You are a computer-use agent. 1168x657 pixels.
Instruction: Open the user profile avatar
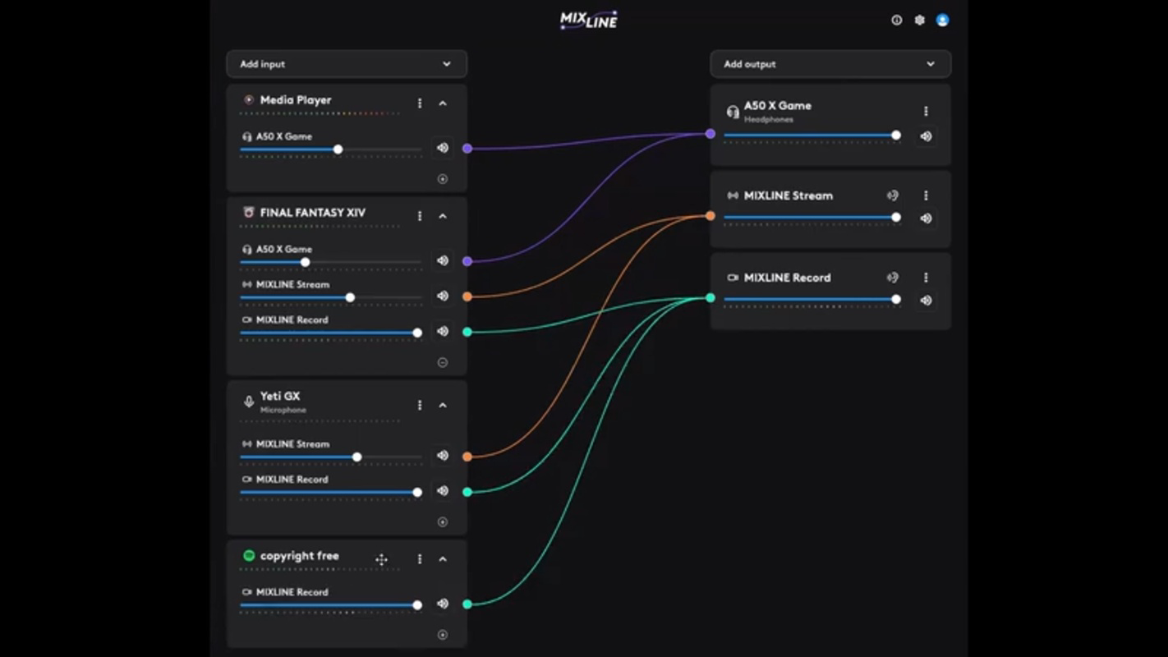click(942, 21)
